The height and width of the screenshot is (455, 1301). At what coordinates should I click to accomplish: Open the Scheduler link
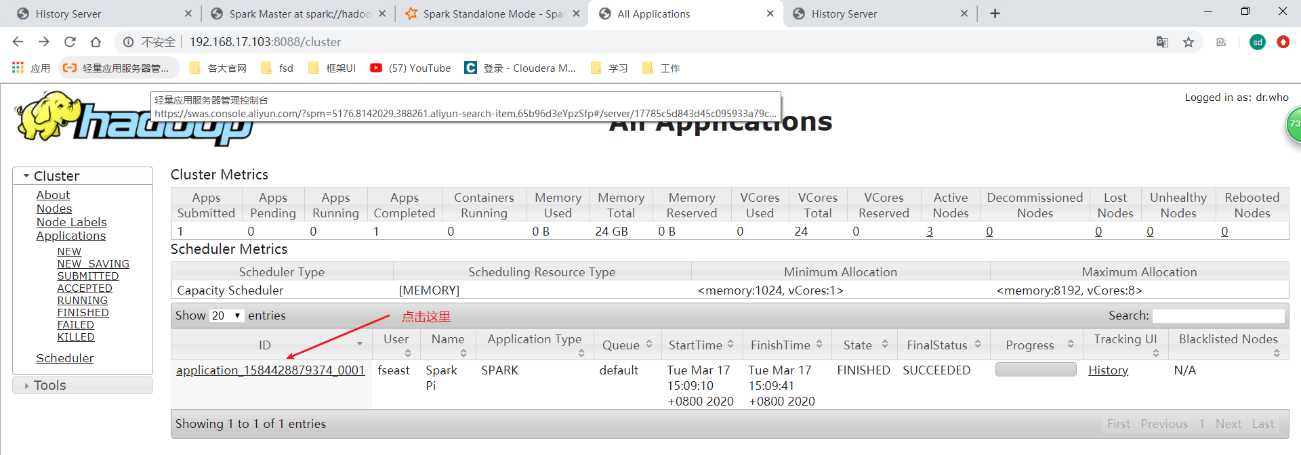point(65,358)
